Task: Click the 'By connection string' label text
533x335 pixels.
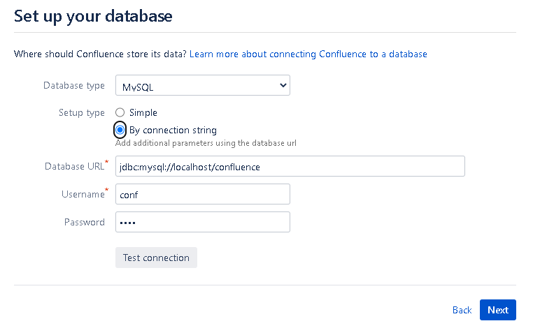Action: point(173,131)
